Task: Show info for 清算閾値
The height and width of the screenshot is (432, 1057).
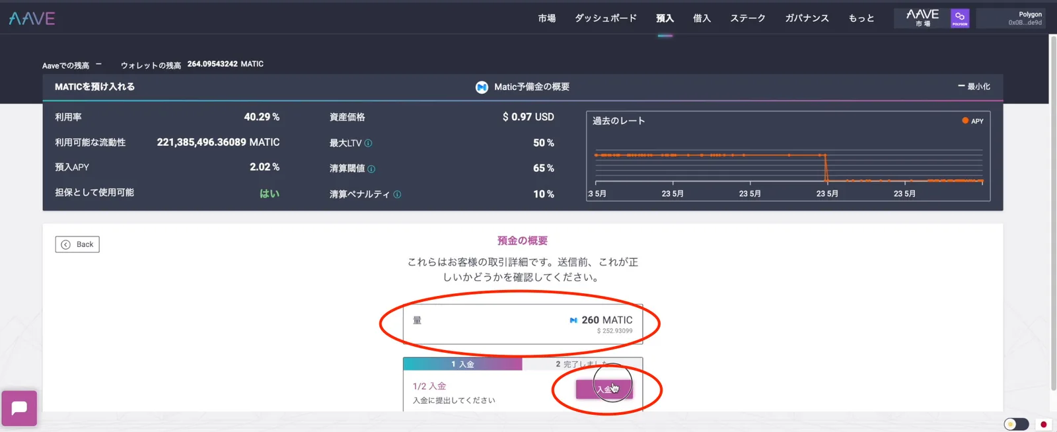Action: 371,169
